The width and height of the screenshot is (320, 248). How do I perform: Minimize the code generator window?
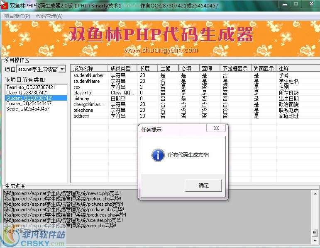pyautogui.click(x=285, y=4)
